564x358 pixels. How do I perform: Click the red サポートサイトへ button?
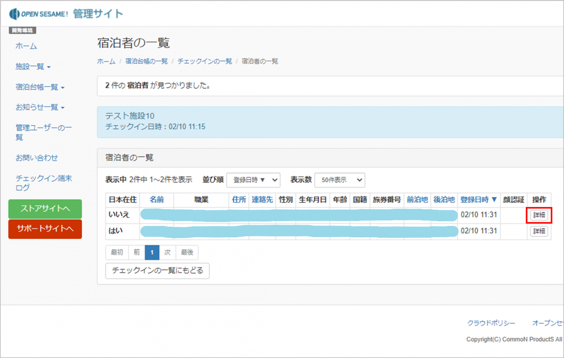[x=45, y=229]
